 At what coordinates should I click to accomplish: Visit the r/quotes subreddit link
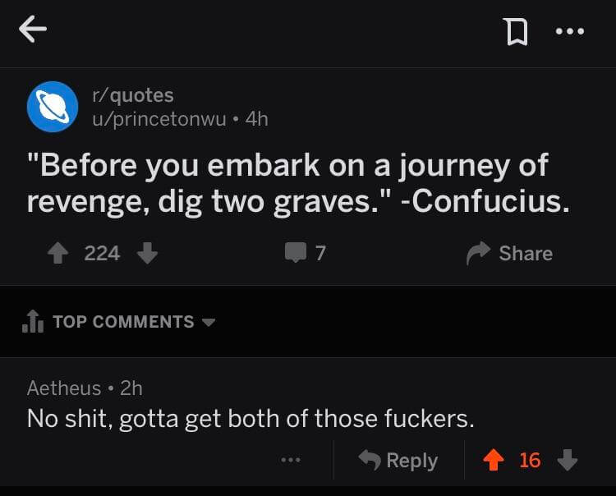pyautogui.click(x=133, y=95)
